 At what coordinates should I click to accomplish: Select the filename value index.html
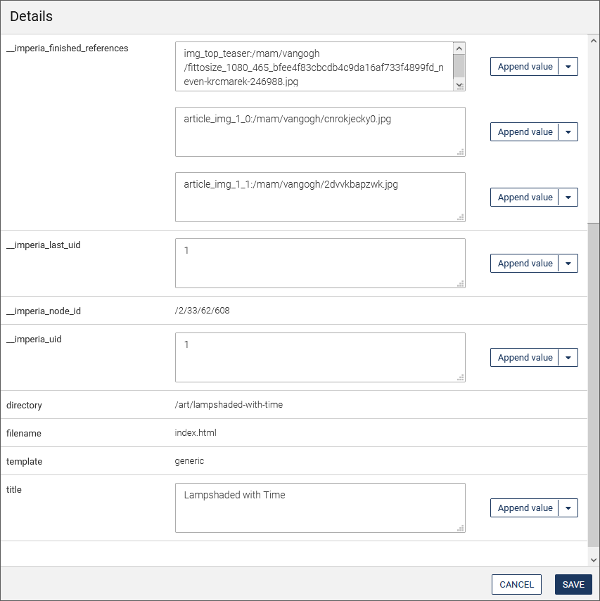(x=196, y=433)
